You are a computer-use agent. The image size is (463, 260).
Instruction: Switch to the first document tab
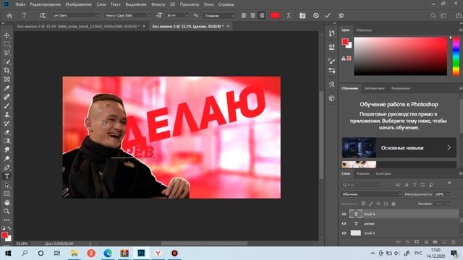pyautogui.click(x=78, y=26)
